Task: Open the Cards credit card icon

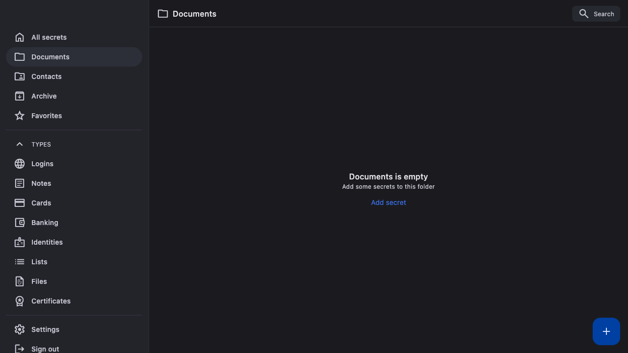Action: (x=20, y=203)
